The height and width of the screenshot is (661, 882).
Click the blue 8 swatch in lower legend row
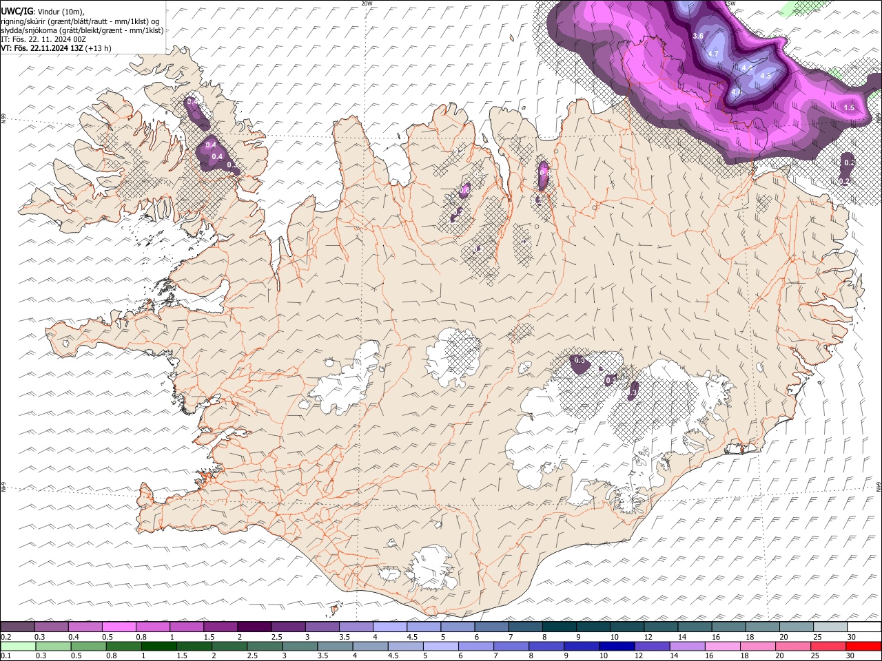546,646
